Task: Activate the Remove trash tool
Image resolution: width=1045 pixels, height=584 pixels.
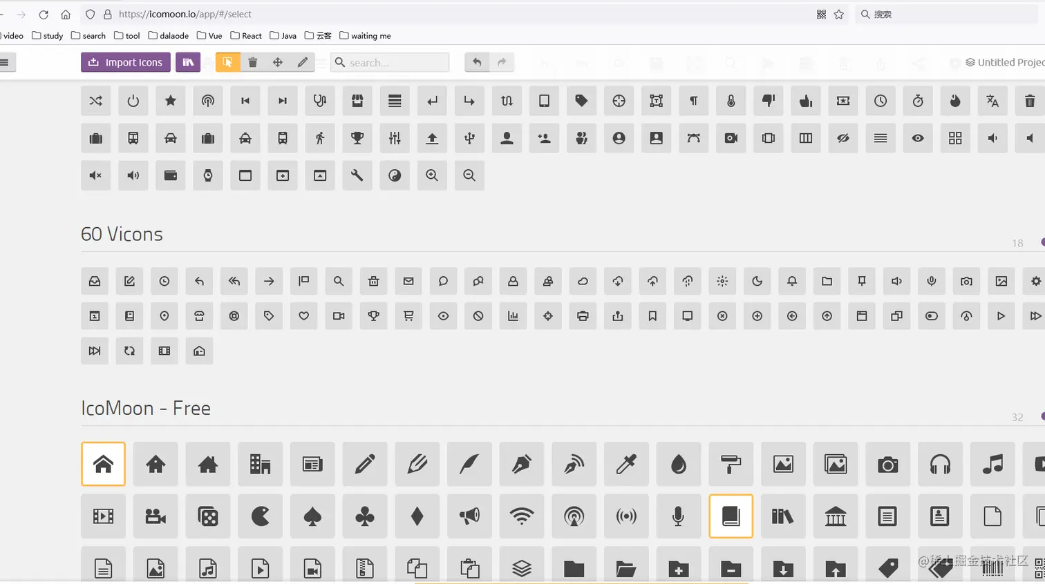Action: [x=252, y=62]
